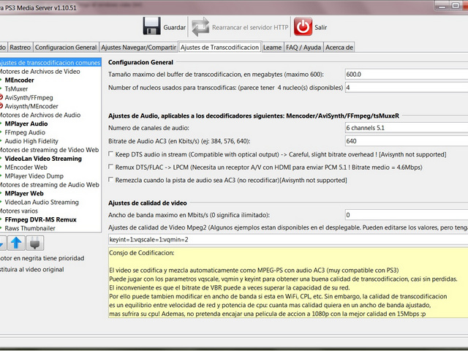Open the FAQ / Ayuda tab
468x351 pixels.
[x=303, y=47]
